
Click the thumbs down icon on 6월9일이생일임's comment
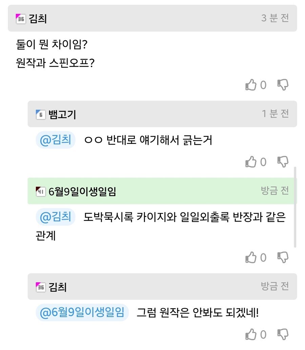click(283, 258)
